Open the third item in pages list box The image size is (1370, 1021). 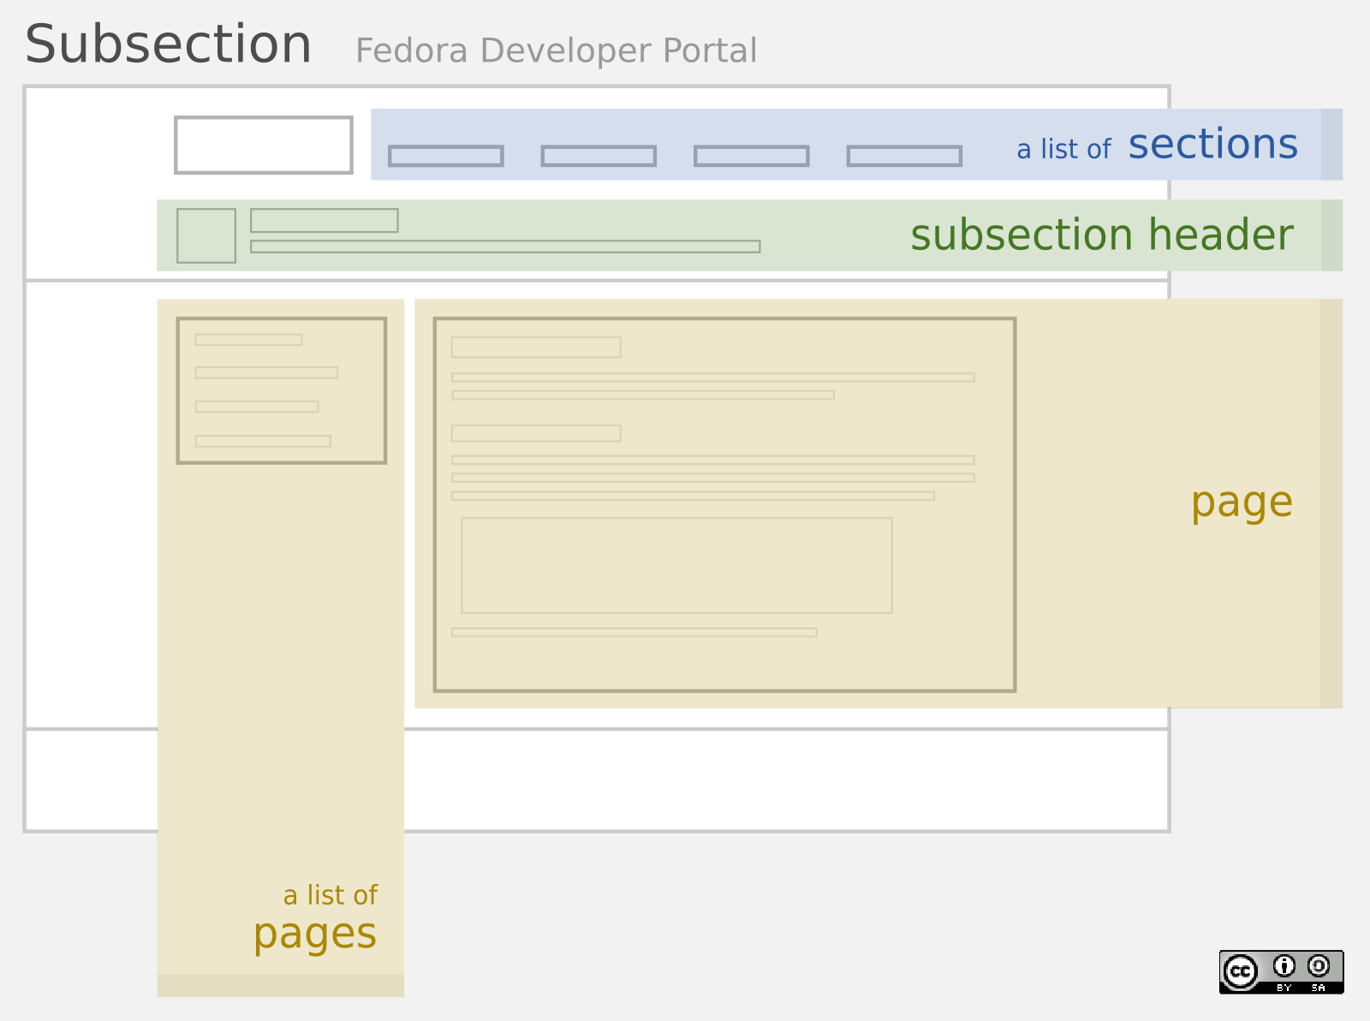pyautogui.click(x=257, y=407)
